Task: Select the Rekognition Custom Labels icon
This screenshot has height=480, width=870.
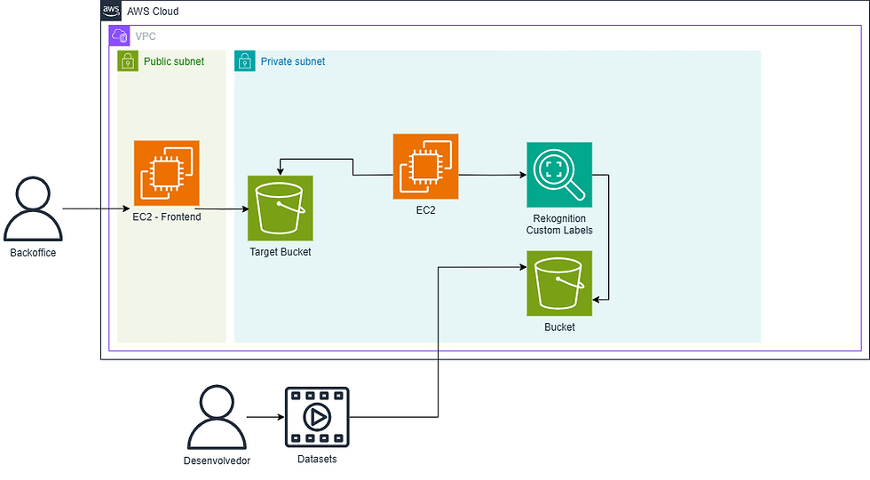Action: coord(559,175)
